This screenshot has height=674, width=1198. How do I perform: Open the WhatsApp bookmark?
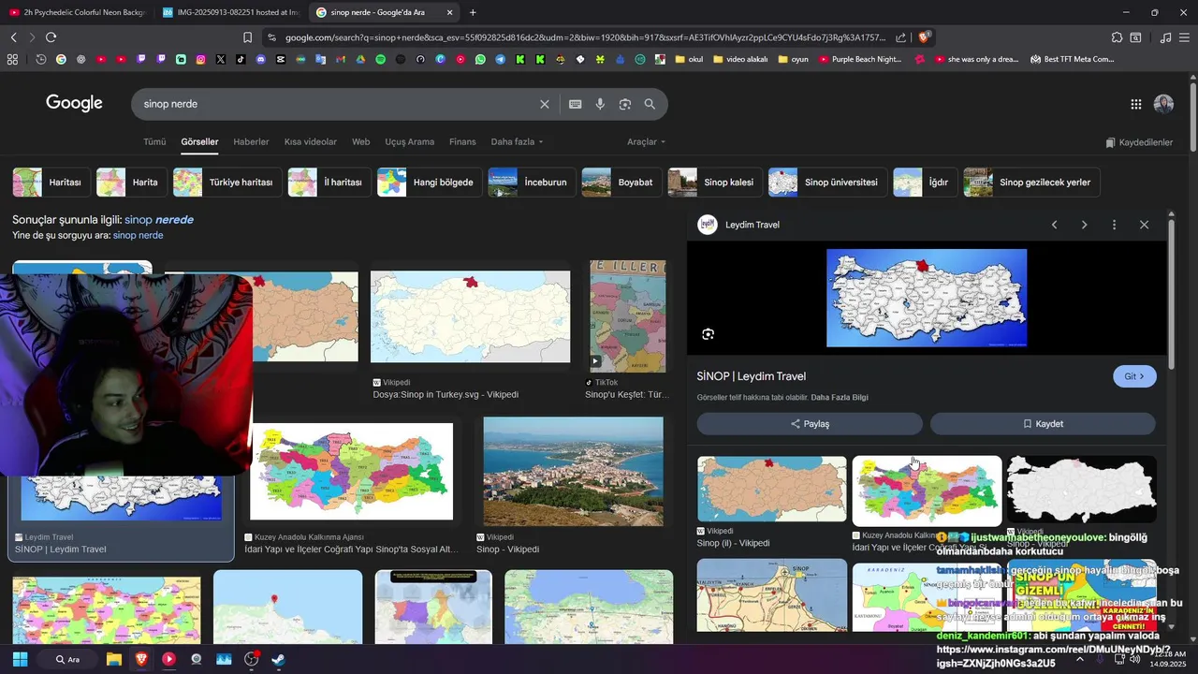coord(480,59)
